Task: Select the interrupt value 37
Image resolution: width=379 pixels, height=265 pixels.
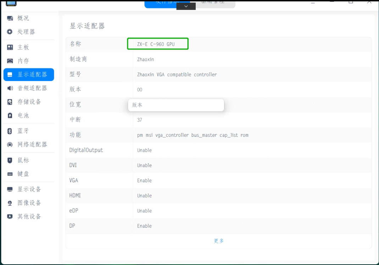Action: click(x=140, y=120)
